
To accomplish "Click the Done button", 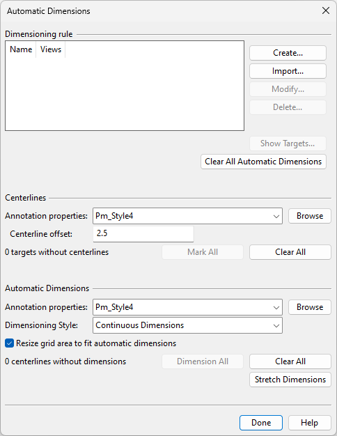I will [x=261, y=423].
